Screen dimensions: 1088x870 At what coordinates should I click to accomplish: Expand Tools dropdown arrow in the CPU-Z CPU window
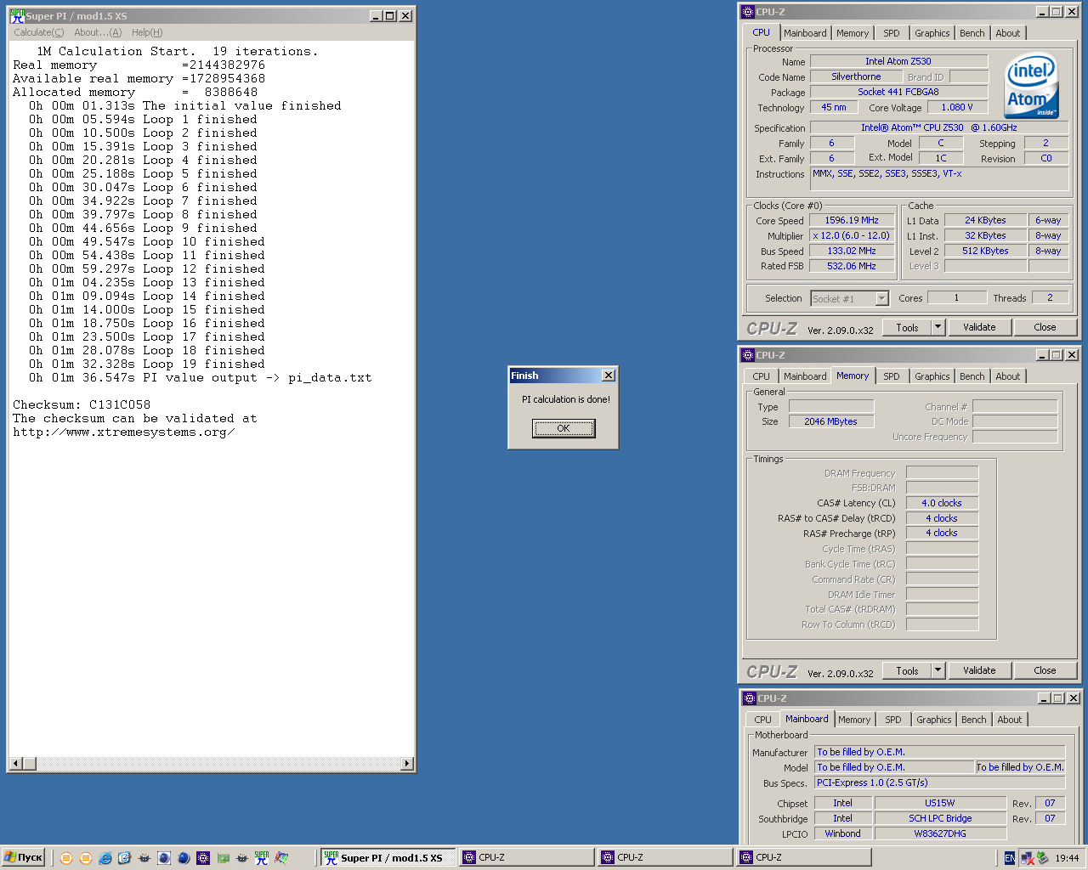[x=938, y=327]
